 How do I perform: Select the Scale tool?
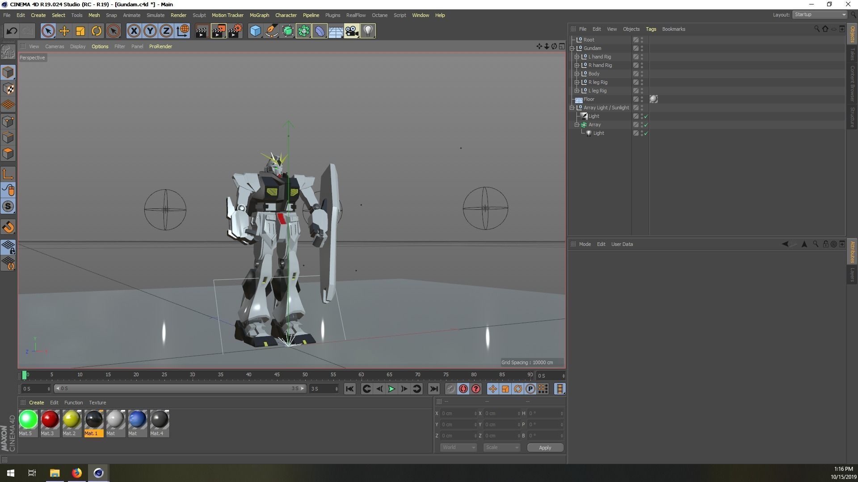tap(80, 31)
